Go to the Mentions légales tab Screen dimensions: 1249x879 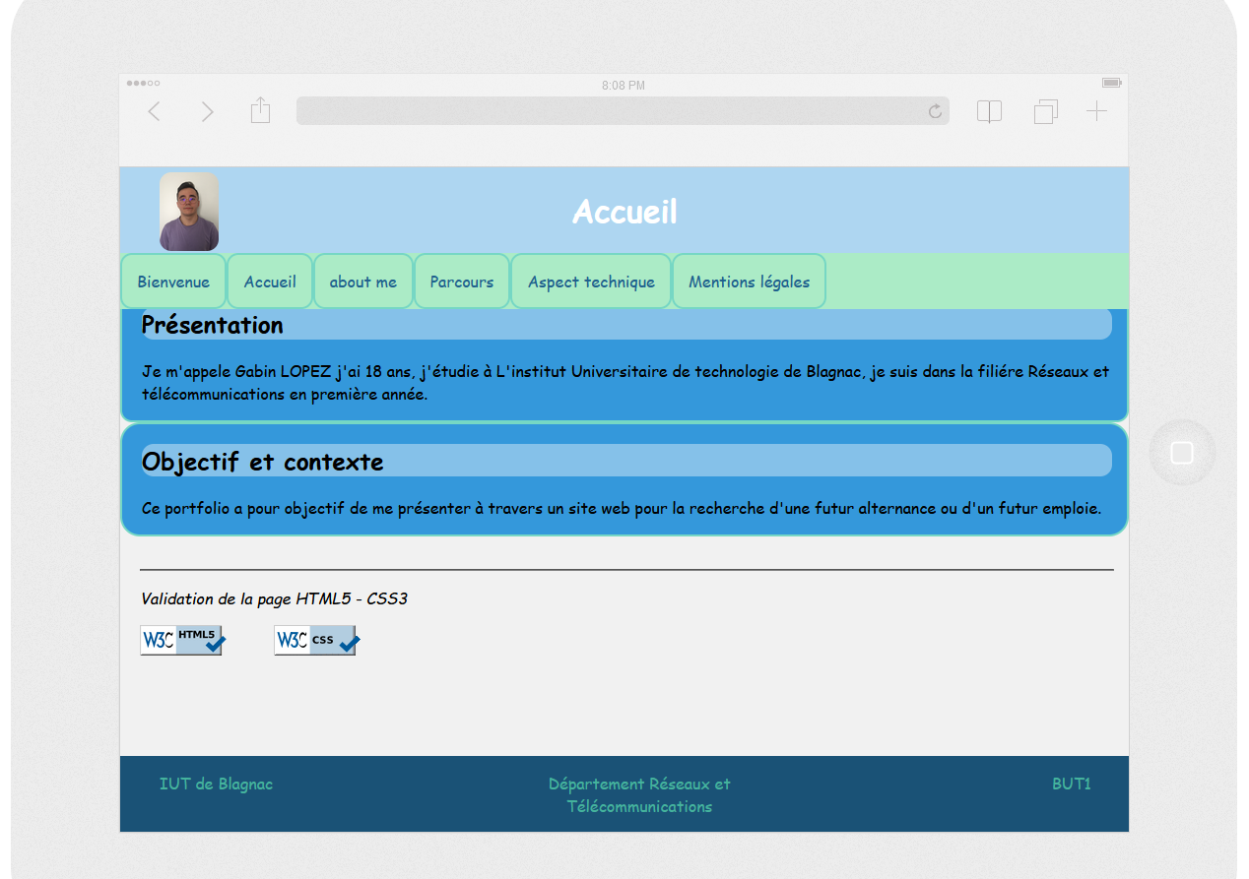coord(749,282)
